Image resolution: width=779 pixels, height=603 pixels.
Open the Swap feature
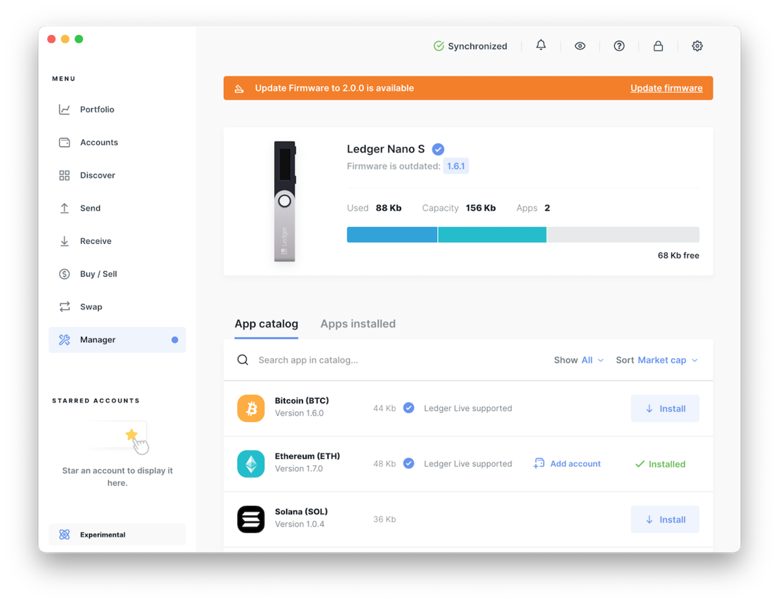(x=92, y=306)
